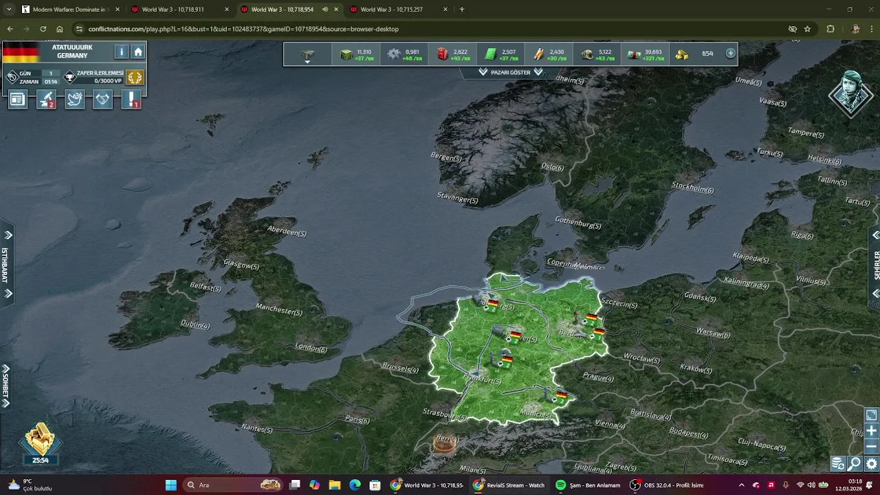Click the trophy victory progress icon
The height and width of the screenshot is (495, 880).
coord(69,77)
